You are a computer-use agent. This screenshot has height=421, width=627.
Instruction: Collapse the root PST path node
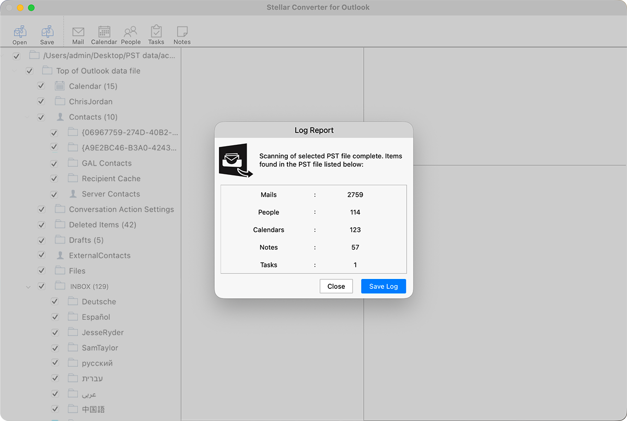tap(2, 56)
